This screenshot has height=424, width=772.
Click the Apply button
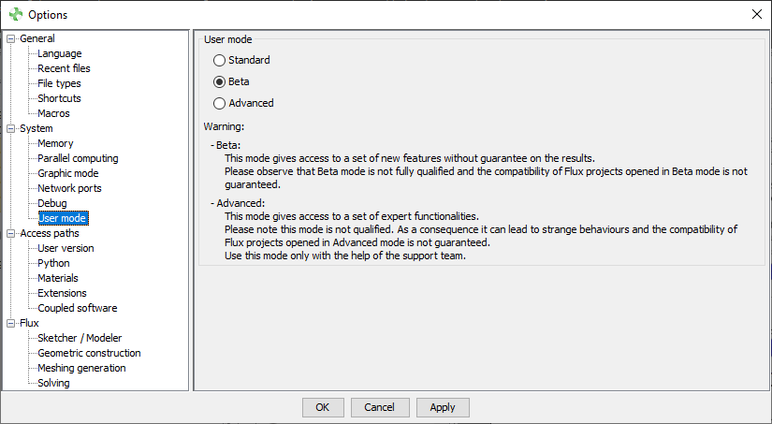[x=443, y=407]
